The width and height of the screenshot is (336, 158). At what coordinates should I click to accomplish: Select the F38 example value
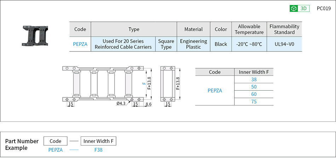[98, 150]
